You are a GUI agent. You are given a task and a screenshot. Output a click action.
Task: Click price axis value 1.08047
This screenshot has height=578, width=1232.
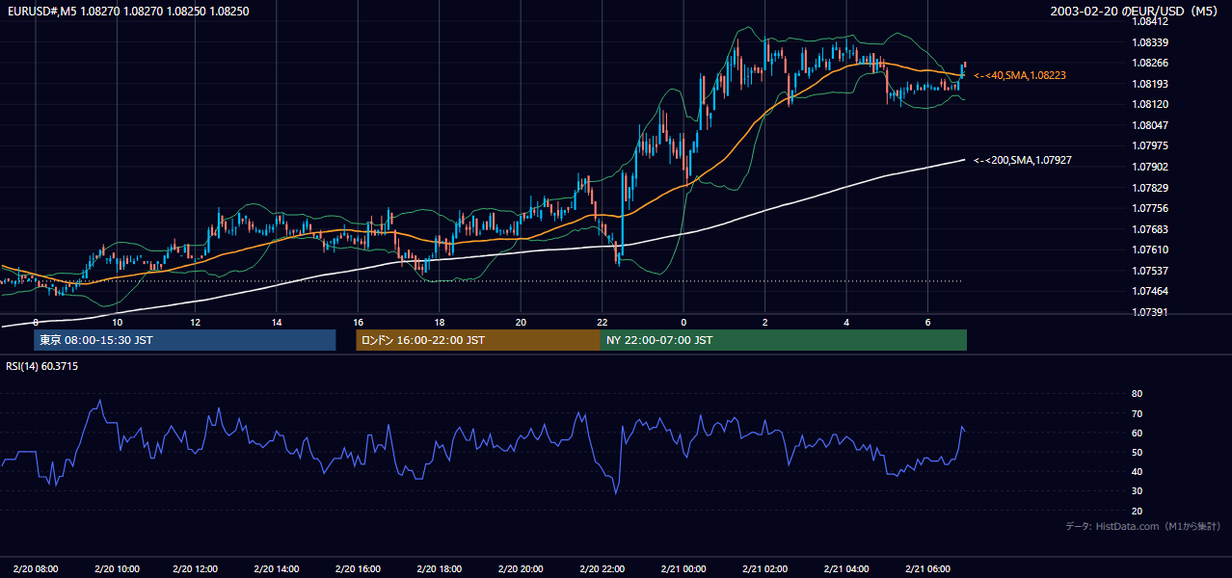pyautogui.click(x=1149, y=125)
